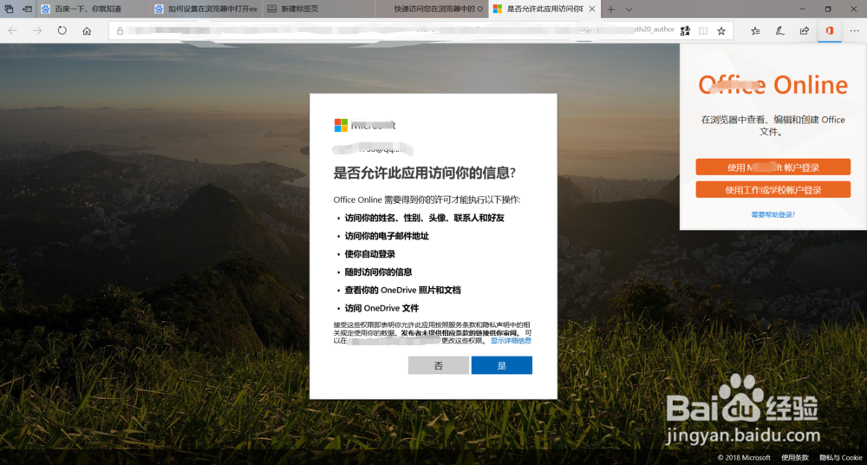867x465 pixels.
Task: Click the lock icon in address bar
Action: [x=120, y=31]
